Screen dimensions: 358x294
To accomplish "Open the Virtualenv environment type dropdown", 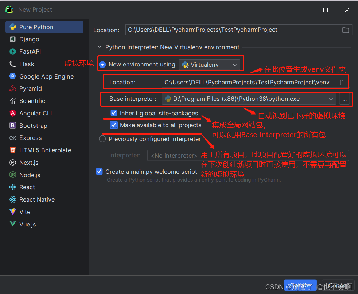I will coord(209,65).
